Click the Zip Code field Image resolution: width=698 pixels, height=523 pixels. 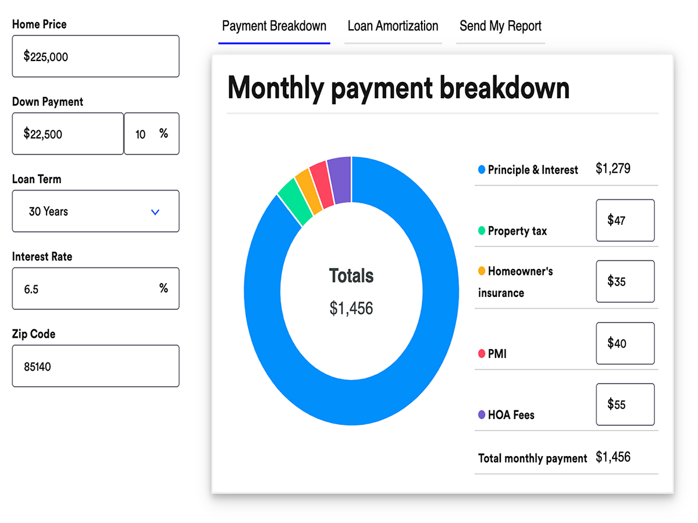[x=95, y=366]
